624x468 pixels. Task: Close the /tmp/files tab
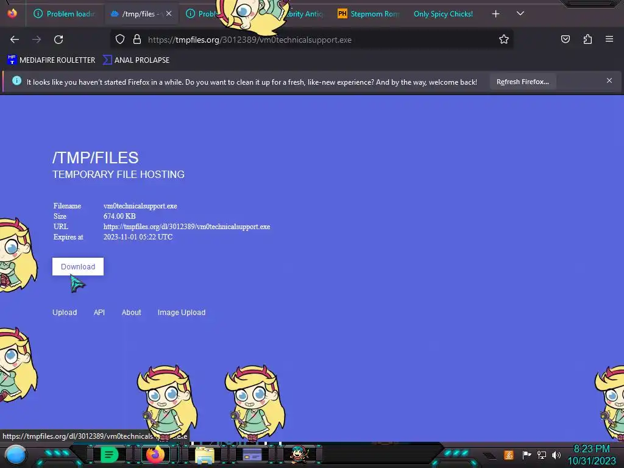(x=169, y=13)
